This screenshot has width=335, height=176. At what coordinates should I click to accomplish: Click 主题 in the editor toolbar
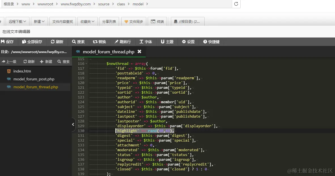167,42
